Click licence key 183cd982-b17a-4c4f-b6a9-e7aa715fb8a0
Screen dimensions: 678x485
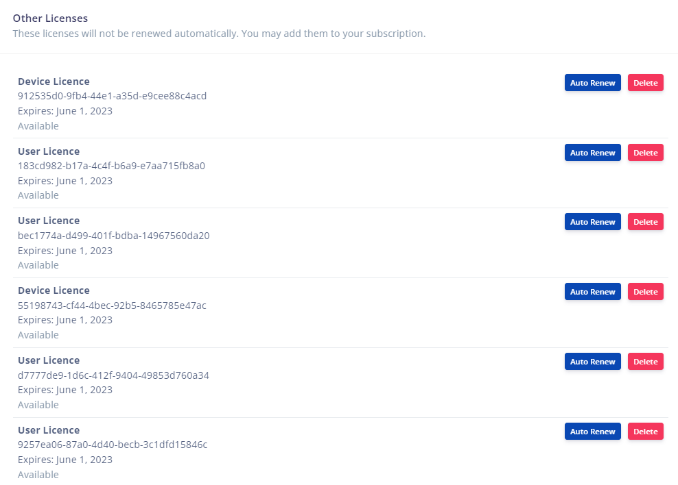point(111,166)
